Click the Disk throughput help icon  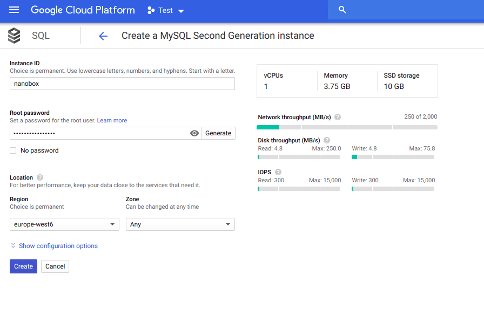[327, 140]
